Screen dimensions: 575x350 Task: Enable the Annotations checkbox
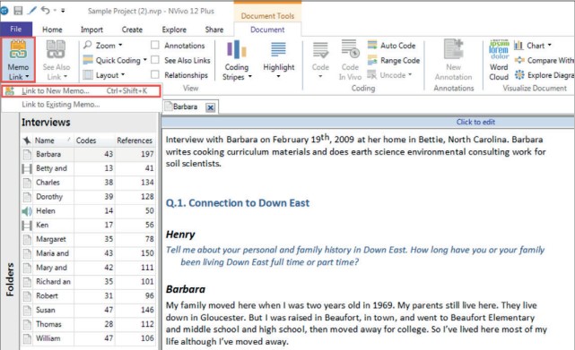[155, 45]
